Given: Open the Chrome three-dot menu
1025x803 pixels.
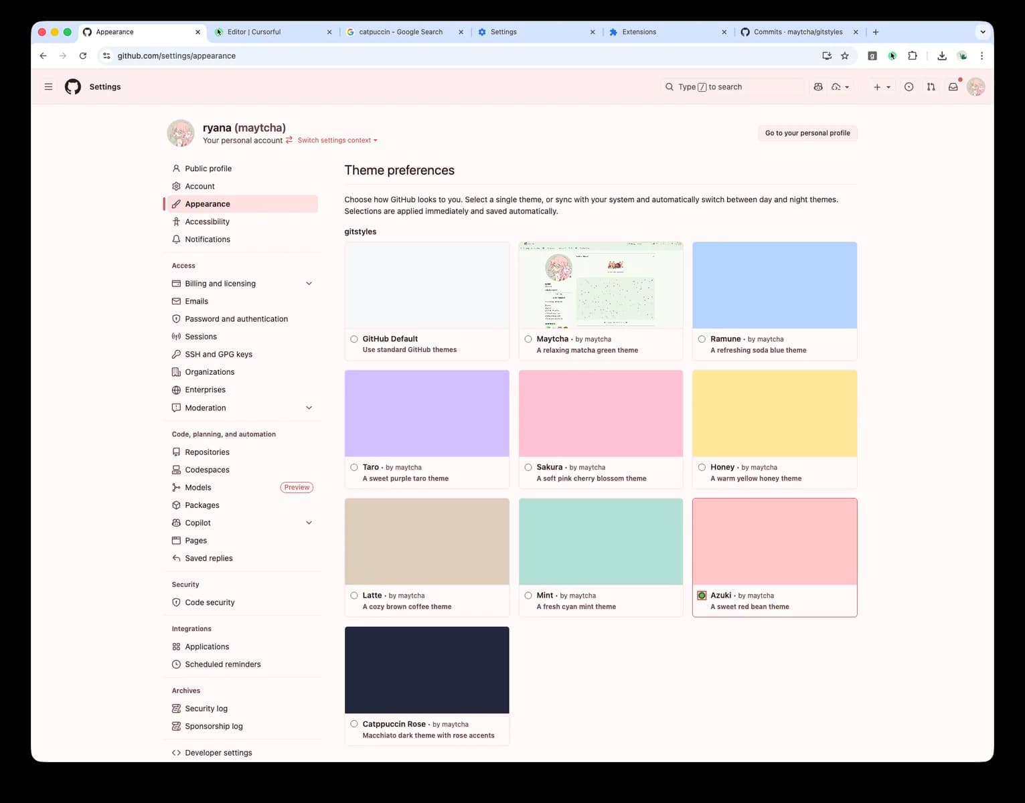Looking at the screenshot, I should pos(981,56).
